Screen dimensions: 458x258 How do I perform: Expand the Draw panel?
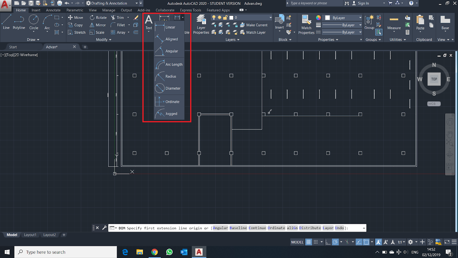point(33,40)
